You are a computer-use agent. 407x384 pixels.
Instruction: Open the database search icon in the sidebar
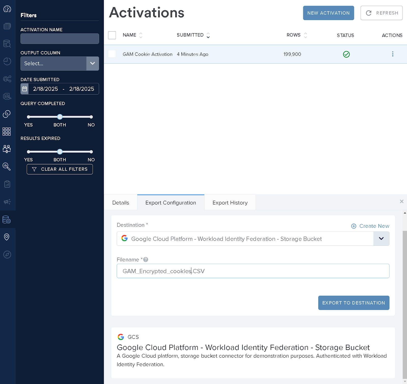(7, 44)
